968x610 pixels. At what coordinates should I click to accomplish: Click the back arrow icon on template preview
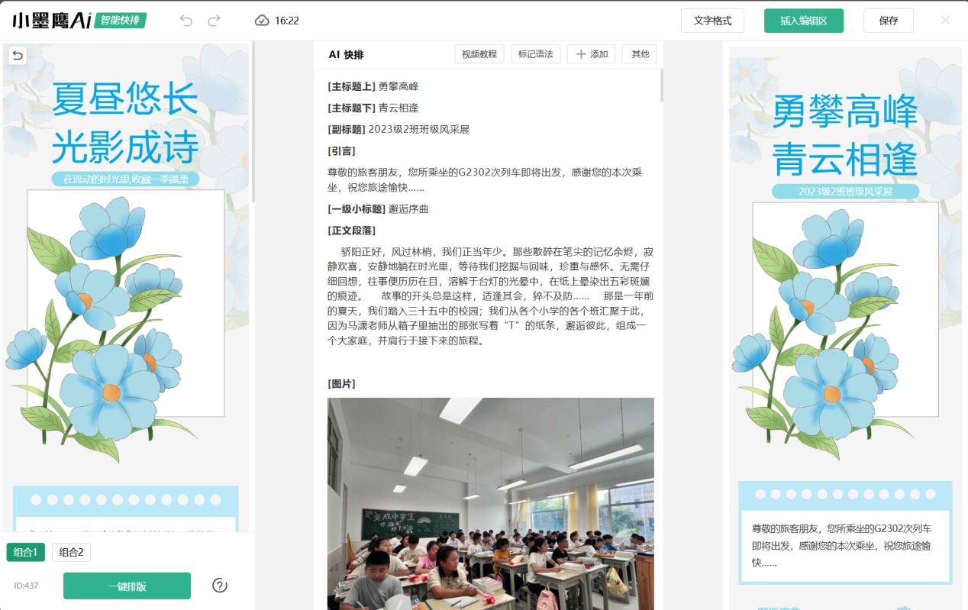click(x=17, y=55)
